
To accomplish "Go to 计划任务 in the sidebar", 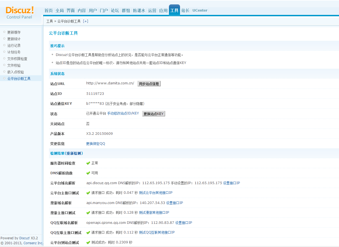I will coord(14,52).
